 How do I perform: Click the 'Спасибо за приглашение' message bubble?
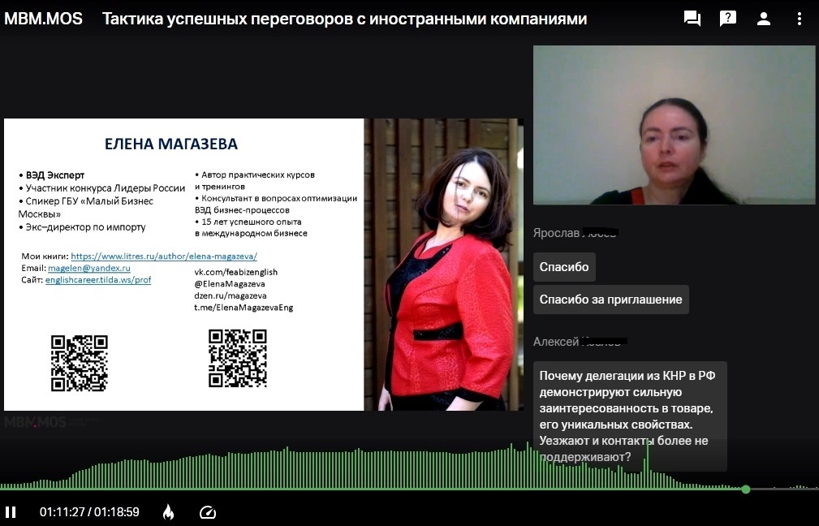[610, 300]
